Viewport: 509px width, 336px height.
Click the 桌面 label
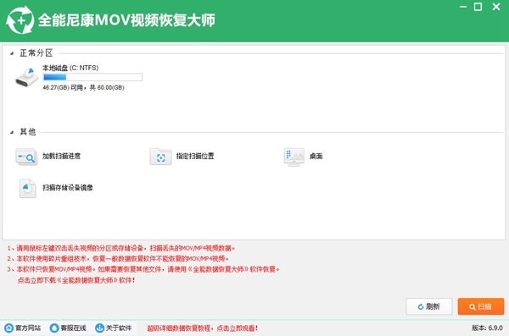(x=316, y=157)
